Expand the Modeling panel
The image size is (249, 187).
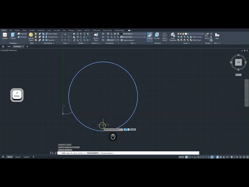tap(14, 43)
